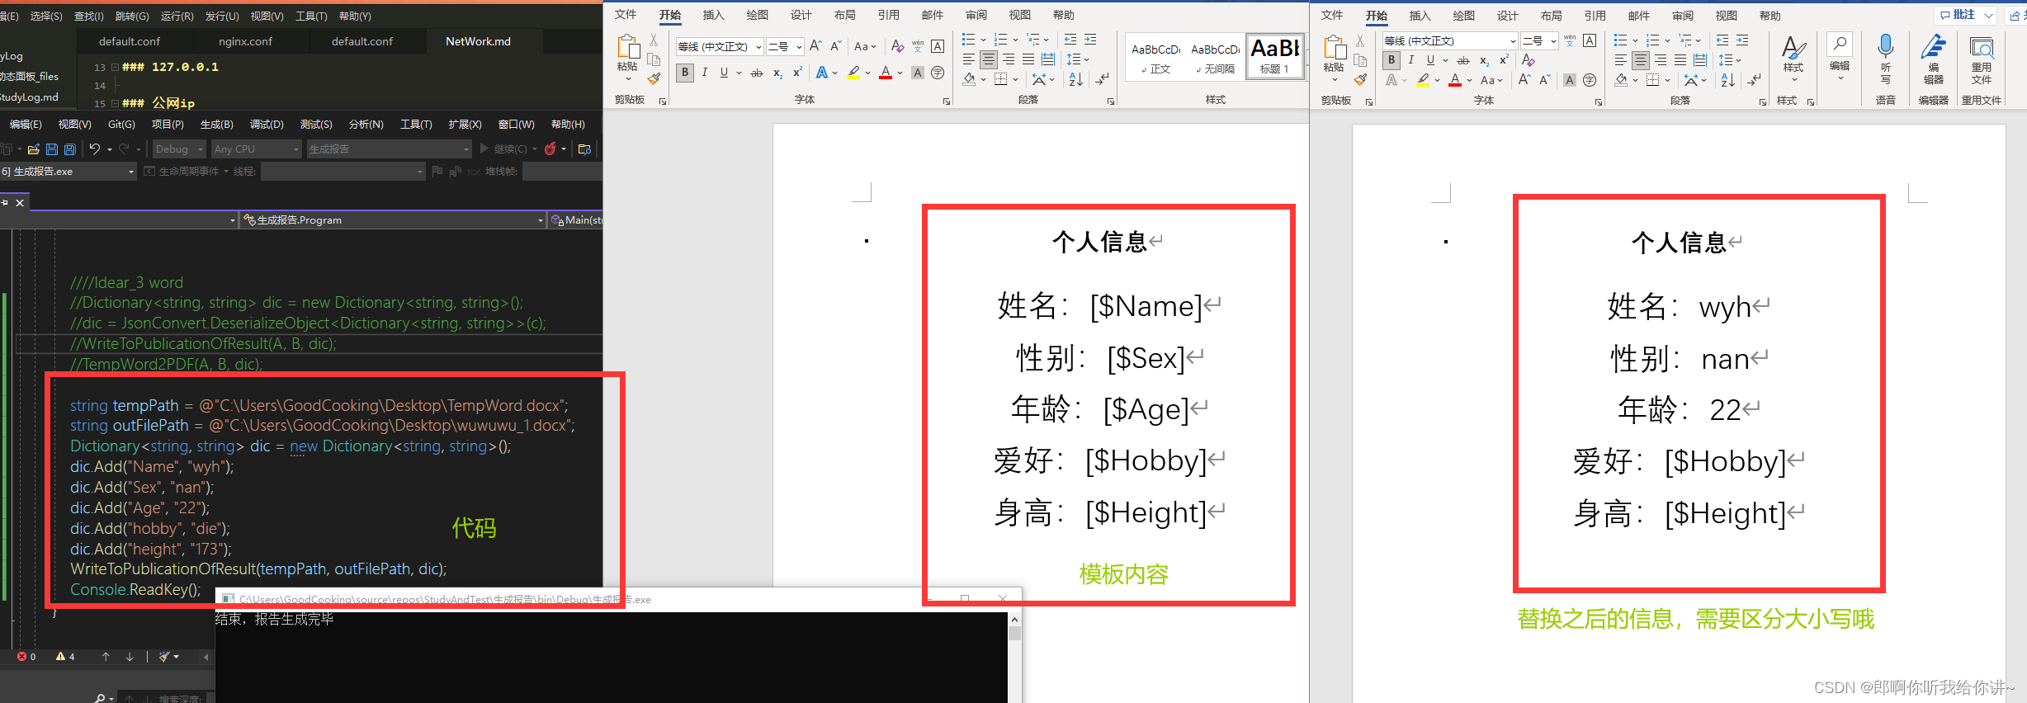This screenshot has height=703, width=2027.
Task: Open font dialog launcher in 字体 group, wyh window
Action: [1599, 101]
